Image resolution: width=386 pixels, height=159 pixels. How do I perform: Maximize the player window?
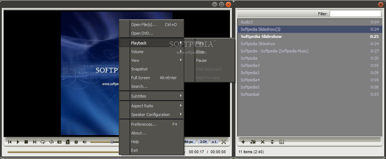pos(222,4)
